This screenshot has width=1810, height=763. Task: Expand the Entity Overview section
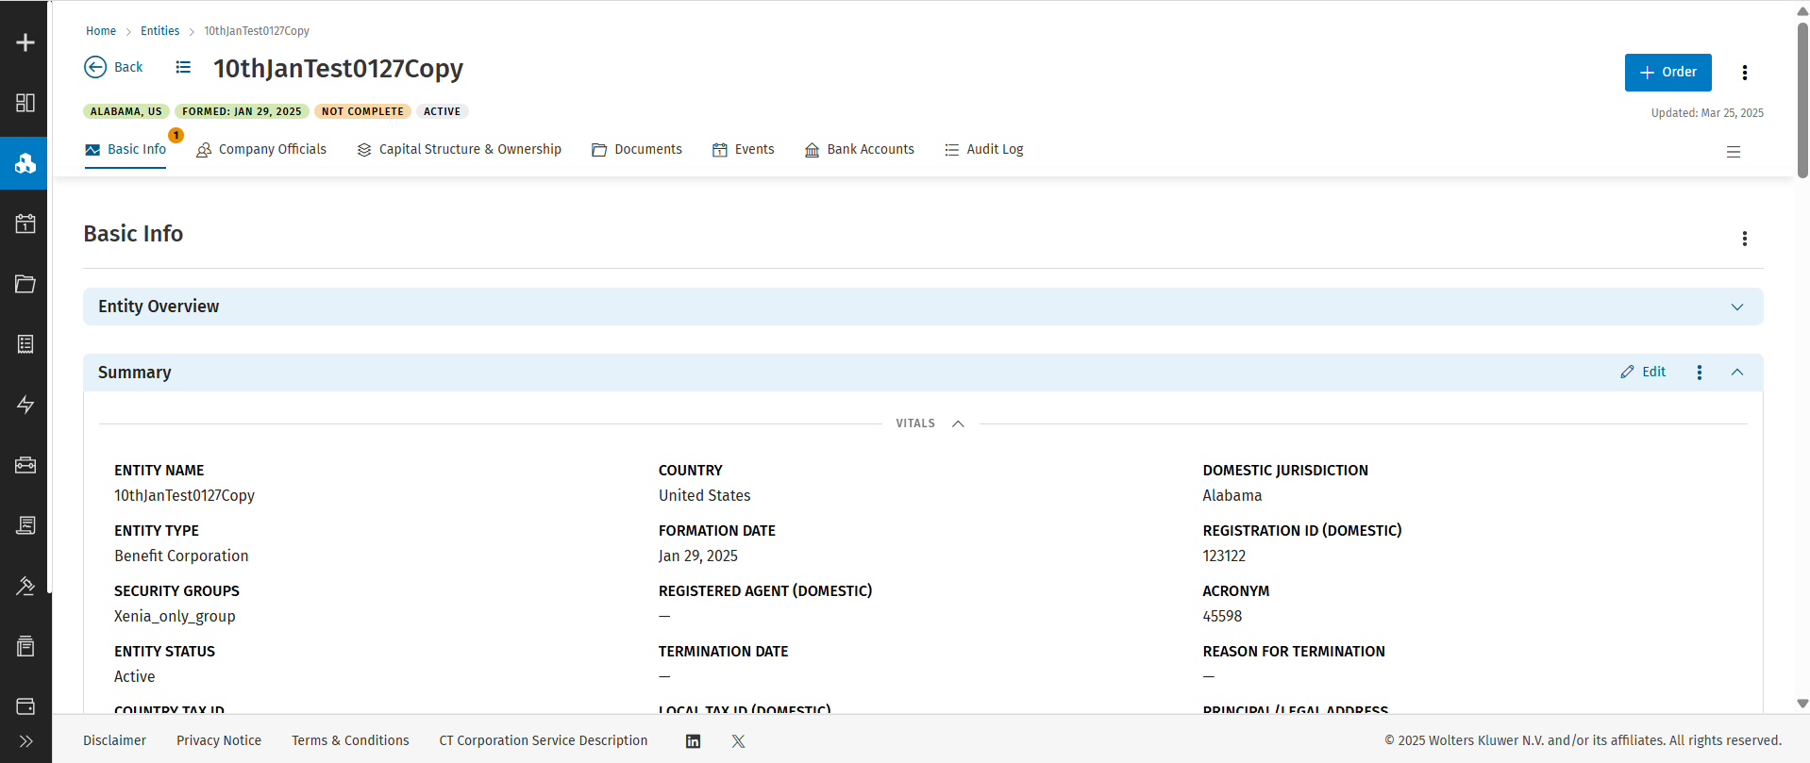pos(1736,307)
